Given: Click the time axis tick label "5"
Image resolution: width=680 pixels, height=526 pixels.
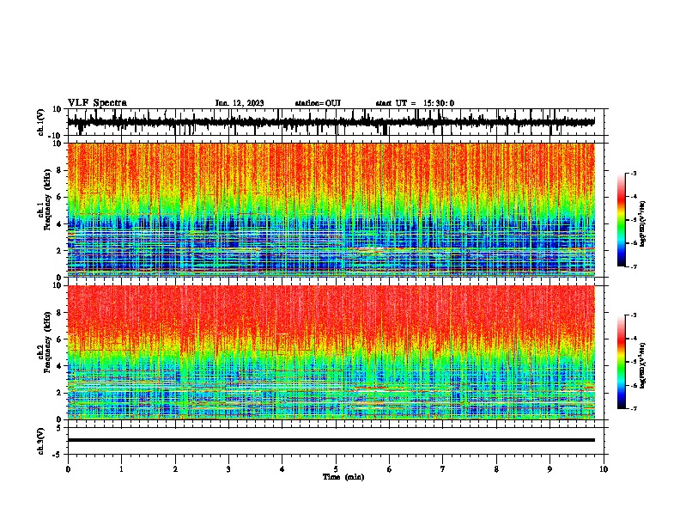Looking at the screenshot, I should 336,469.
